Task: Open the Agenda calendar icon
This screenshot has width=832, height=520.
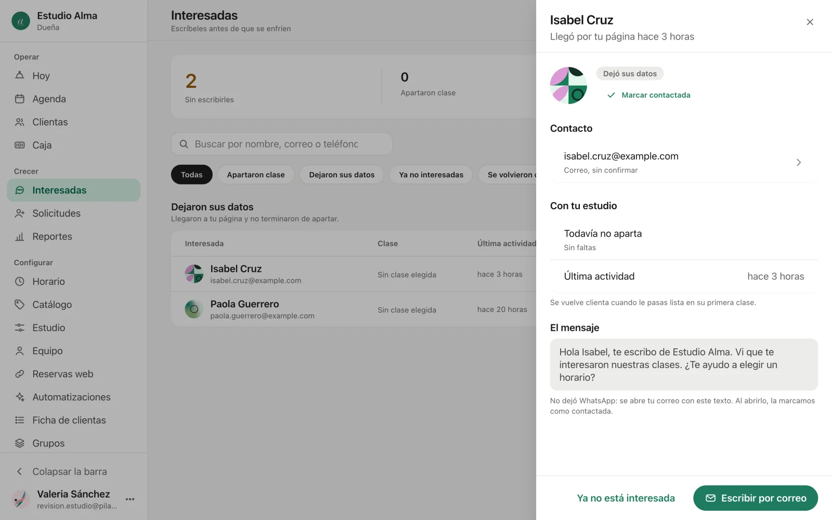Action: (20, 99)
